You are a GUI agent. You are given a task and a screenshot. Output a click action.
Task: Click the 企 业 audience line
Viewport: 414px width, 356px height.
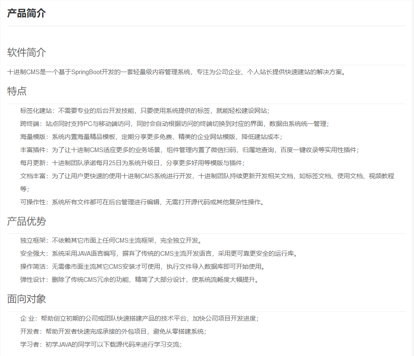tap(140, 319)
